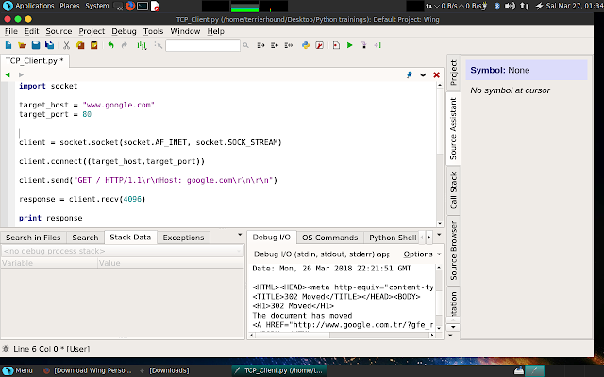Open Debug I/O panel tab-list arrow
Image resolution: width=604 pixels, height=377 pixels.
tap(439, 235)
